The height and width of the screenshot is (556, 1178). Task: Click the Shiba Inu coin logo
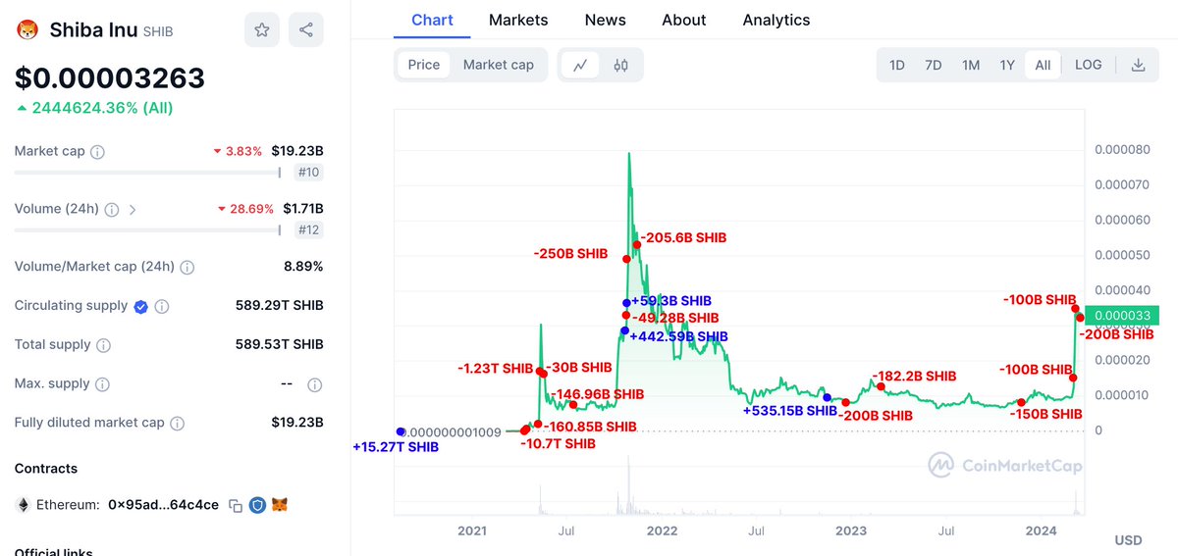pos(27,30)
